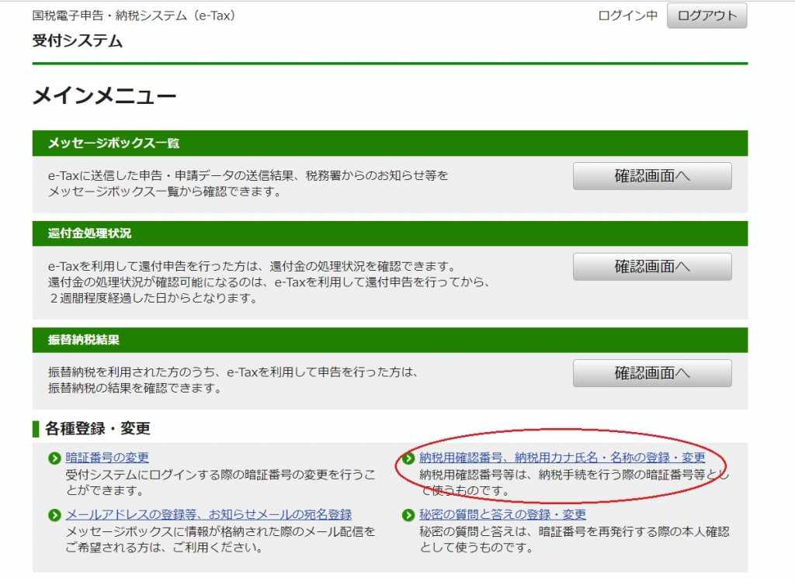Click the メッセージボックス一覧 green header bar

pyautogui.click(x=390, y=143)
